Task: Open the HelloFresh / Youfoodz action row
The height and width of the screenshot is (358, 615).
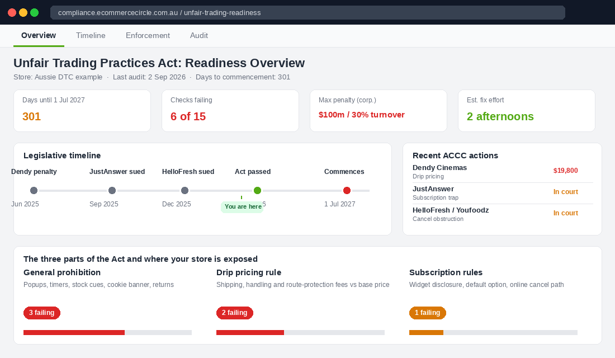Action: pos(503,214)
